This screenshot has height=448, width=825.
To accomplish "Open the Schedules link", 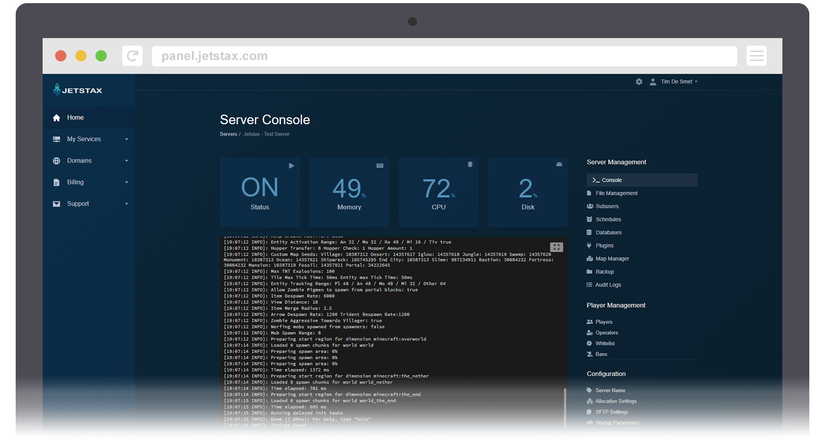I will coord(608,219).
